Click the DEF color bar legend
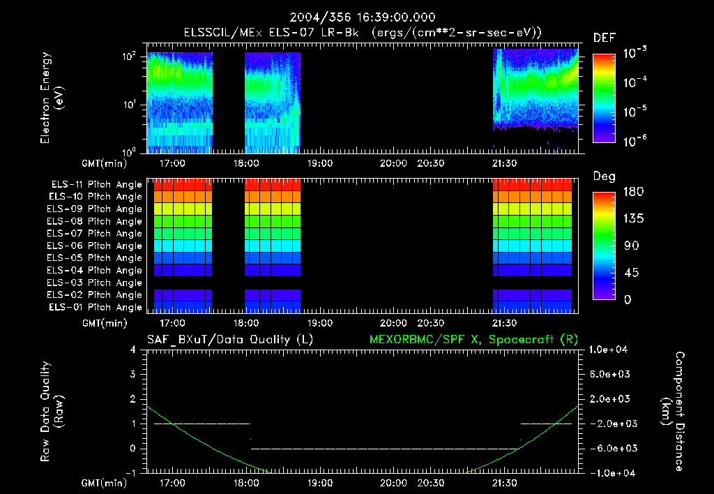 pyautogui.click(x=604, y=98)
